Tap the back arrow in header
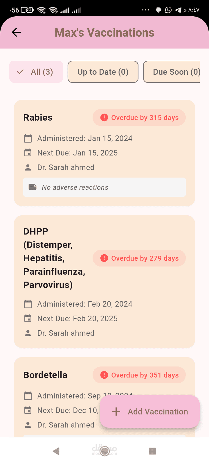209x465 pixels. 16,32
